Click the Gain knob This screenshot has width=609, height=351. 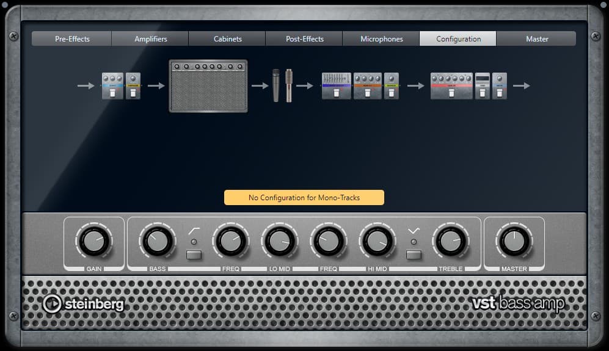click(94, 242)
